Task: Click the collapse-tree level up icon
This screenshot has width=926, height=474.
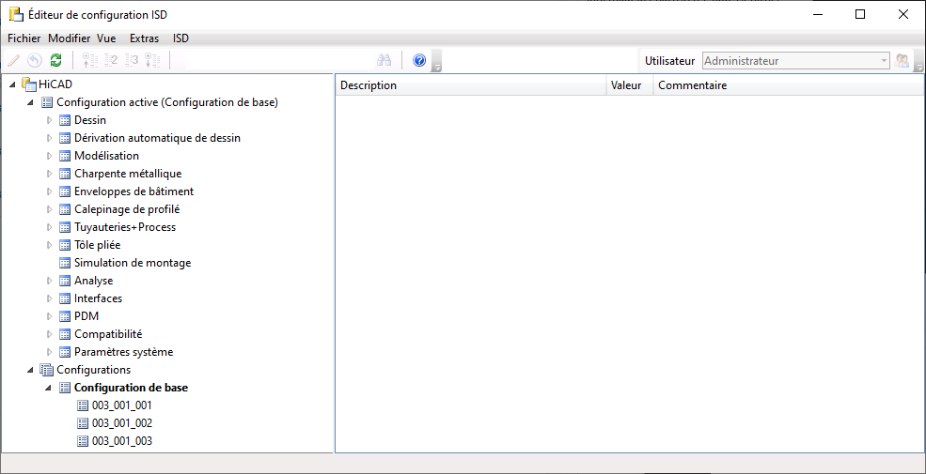Action: coord(89,60)
